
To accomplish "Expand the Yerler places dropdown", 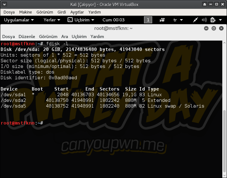I will click(52, 20).
